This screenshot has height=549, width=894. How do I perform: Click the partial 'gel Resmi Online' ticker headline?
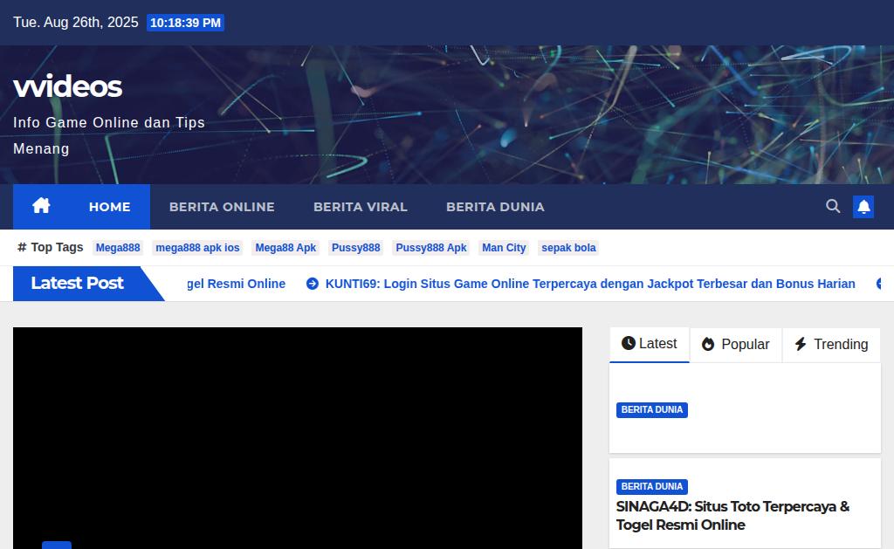click(x=236, y=284)
